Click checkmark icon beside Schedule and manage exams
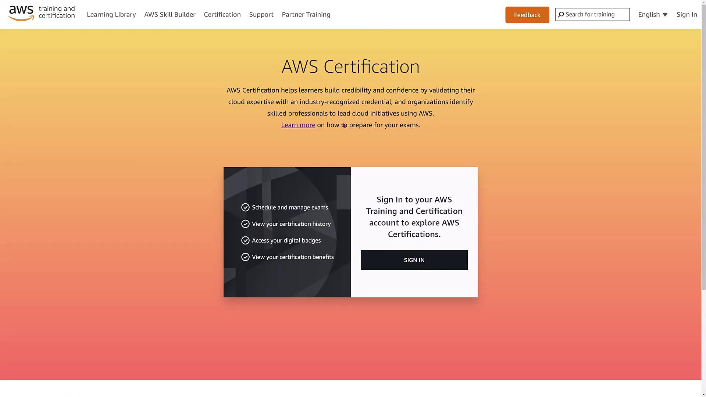 click(x=245, y=207)
